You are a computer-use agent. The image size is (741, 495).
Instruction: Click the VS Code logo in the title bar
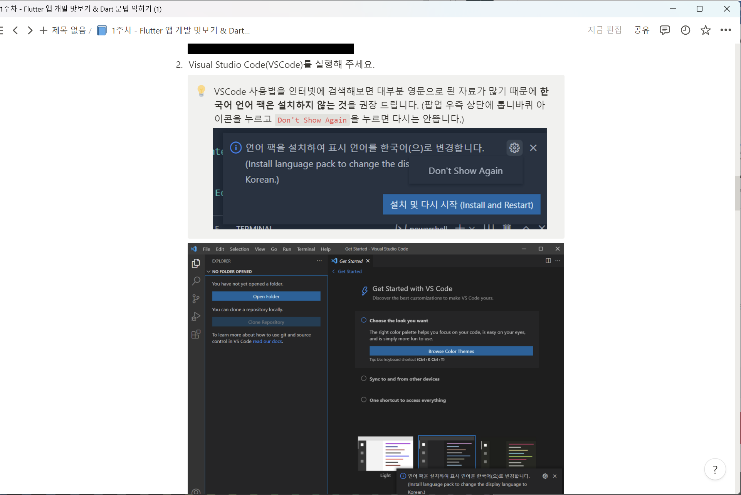coord(194,249)
